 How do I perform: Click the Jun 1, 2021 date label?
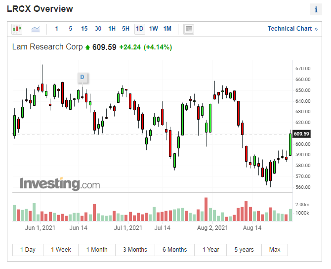tap(40, 228)
